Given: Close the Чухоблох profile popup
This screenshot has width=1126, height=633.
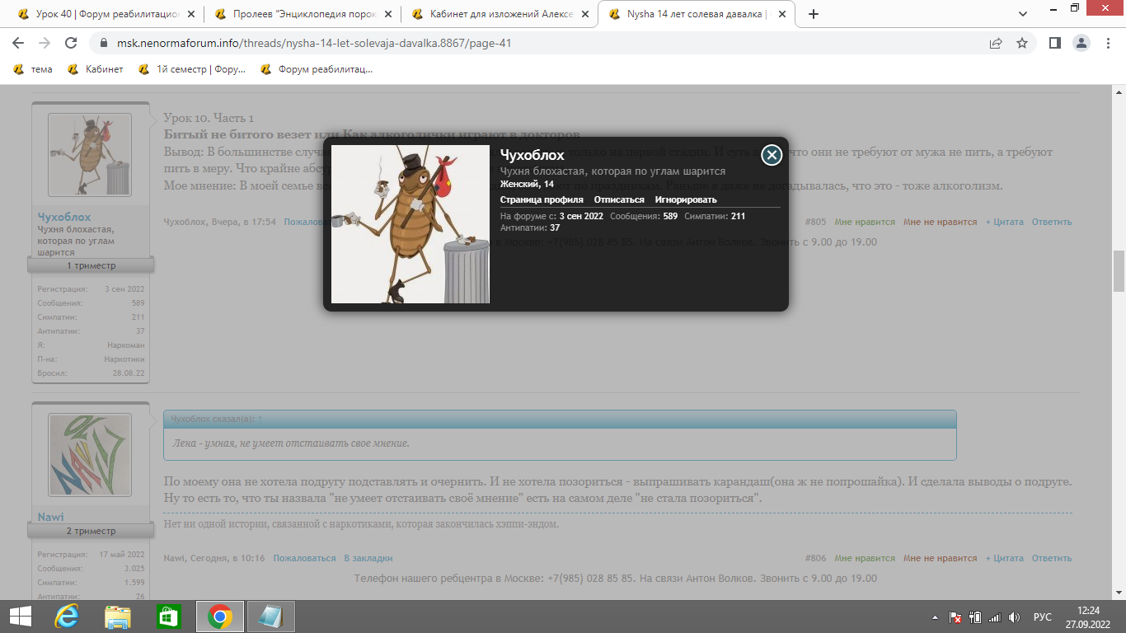Looking at the screenshot, I should (772, 155).
